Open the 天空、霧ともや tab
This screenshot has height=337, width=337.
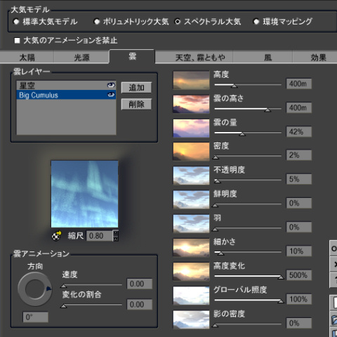coord(200,58)
